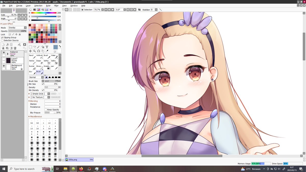Pick the rectangular selection tool

click(x=30, y=47)
